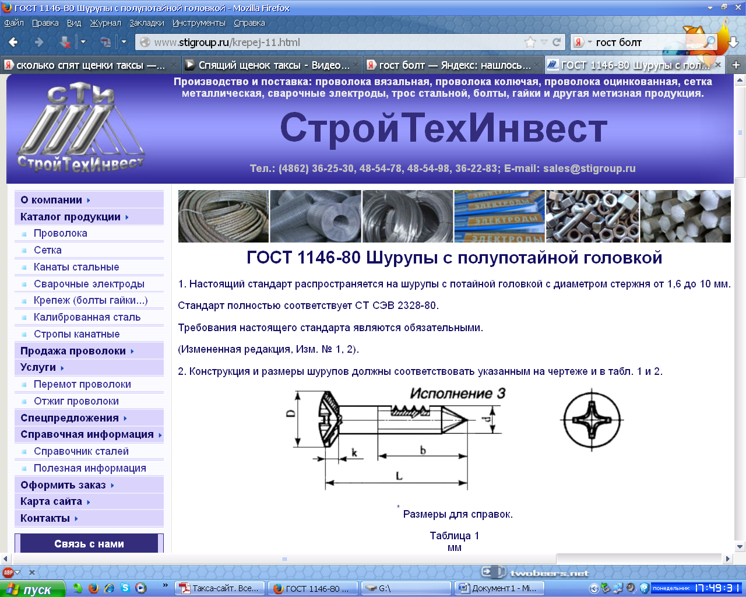This screenshot has height=597, width=746.
Task: Reload the page using the refresh icon
Action: tap(557, 42)
